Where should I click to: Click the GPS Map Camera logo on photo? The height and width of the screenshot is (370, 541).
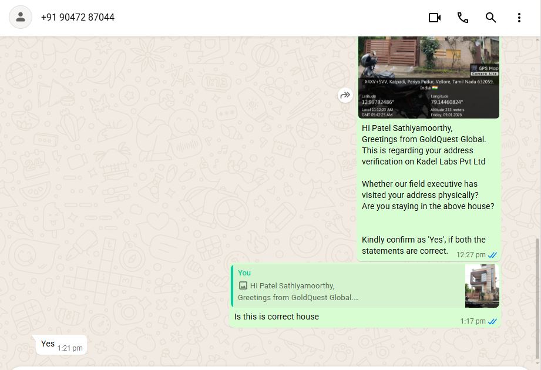pyautogui.click(x=485, y=70)
